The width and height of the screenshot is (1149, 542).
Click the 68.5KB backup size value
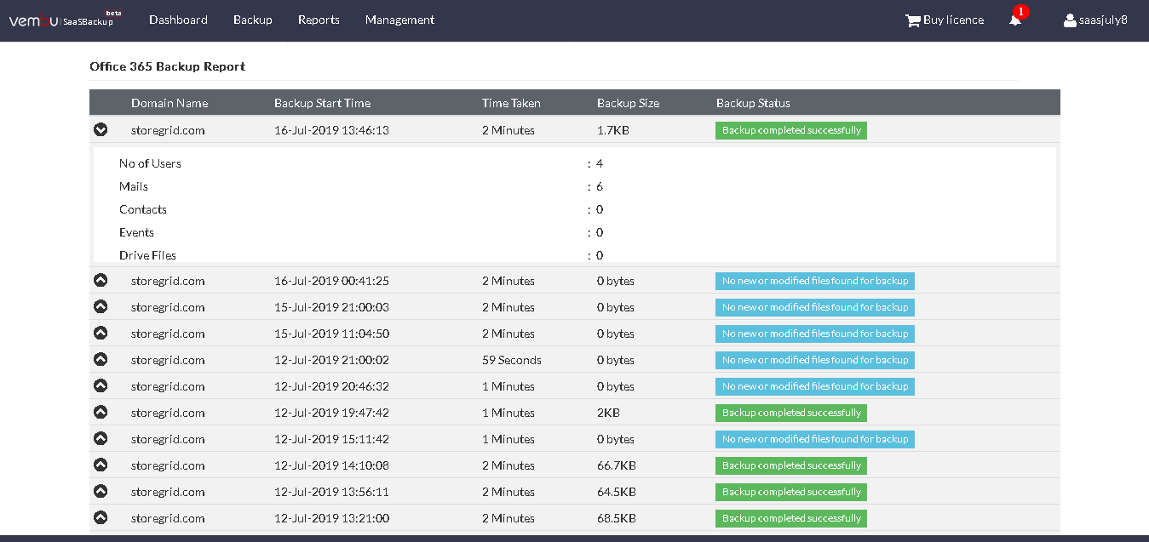coord(617,518)
